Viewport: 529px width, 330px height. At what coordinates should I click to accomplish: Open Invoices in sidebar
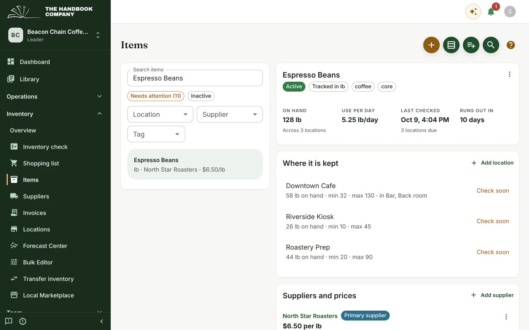click(55, 213)
